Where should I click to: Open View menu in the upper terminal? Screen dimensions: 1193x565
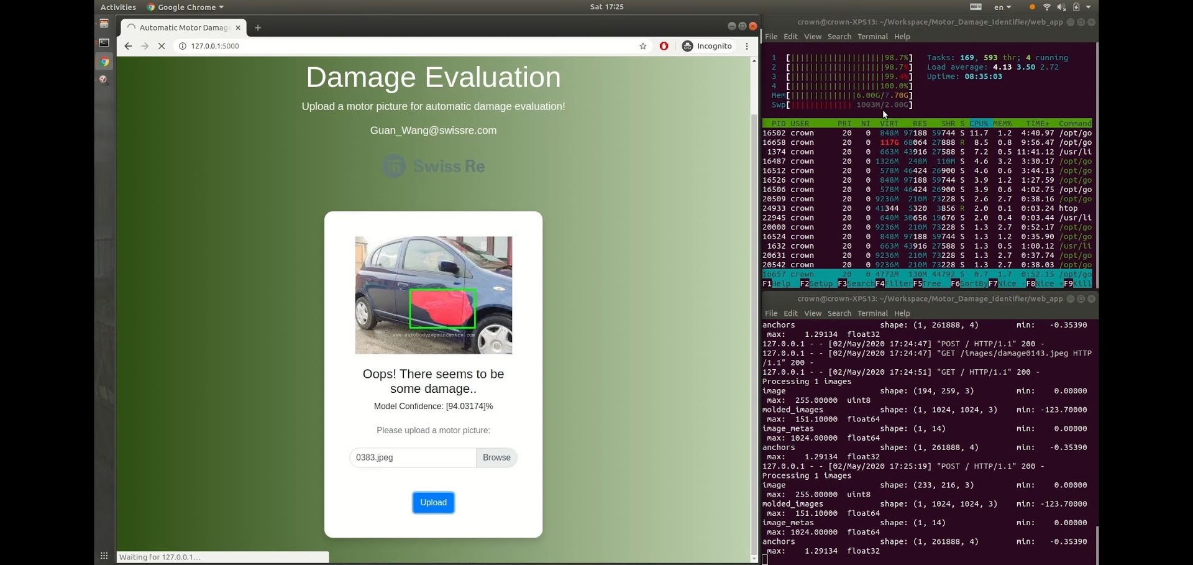(812, 37)
